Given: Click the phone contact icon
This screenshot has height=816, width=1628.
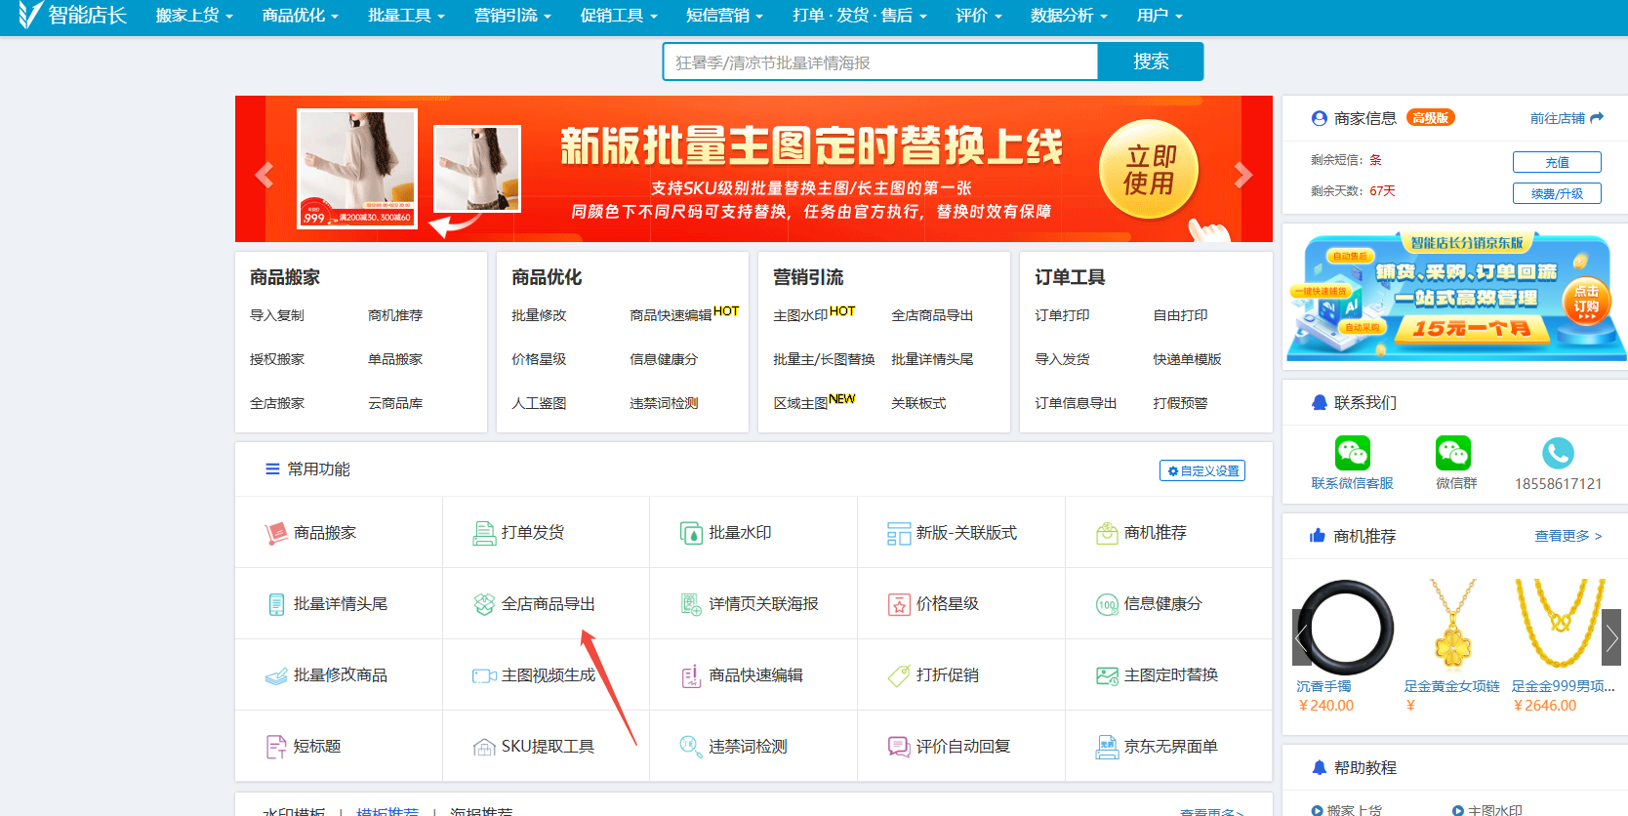Looking at the screenshot, I should pyautogui.click(x=1558, y=453).
